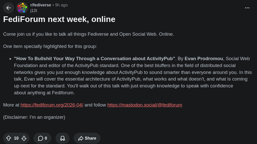
Task: Open the r/fediverse community avatar
Action: [x=22, y=8]
